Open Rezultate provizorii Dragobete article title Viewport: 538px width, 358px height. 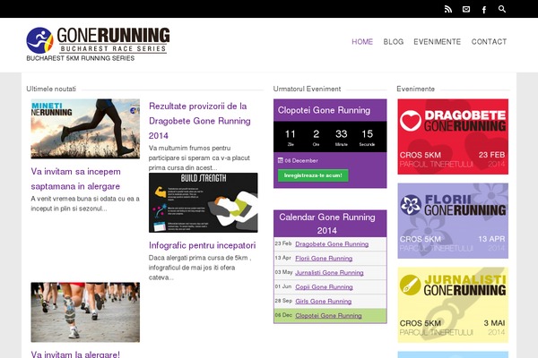pos(197,120)
